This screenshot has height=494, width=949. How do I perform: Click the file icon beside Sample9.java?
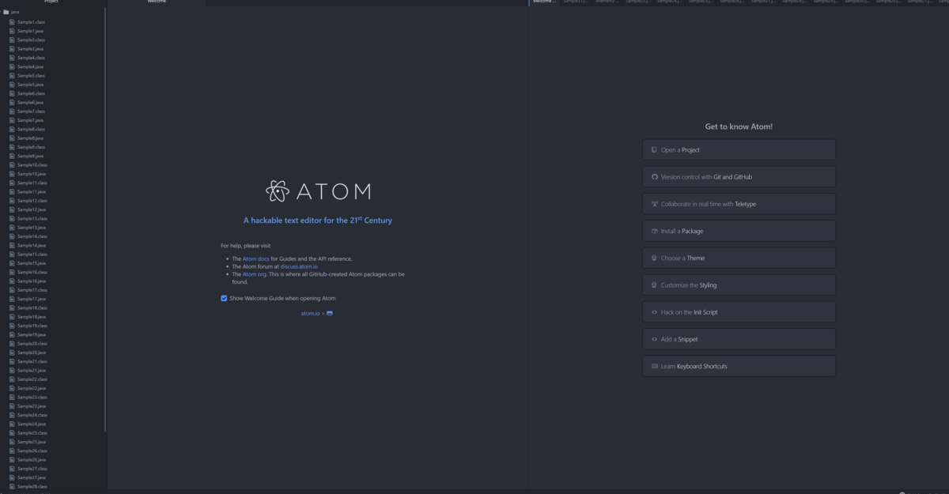pos(12,156)
